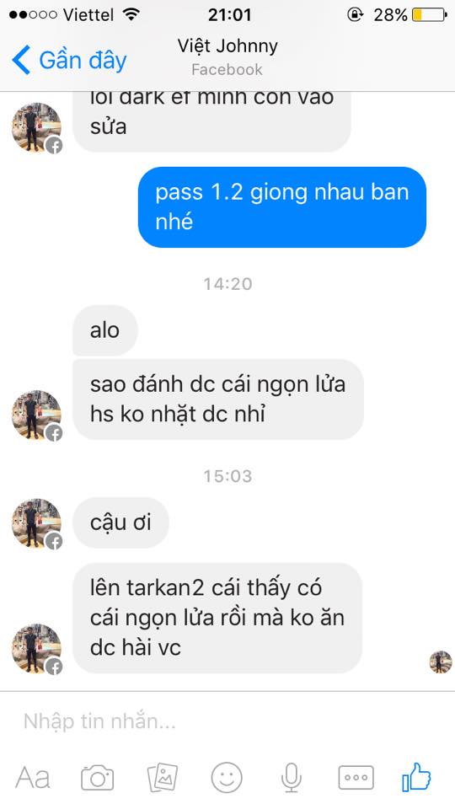455x809 pixels.
Task: Tap avatar beside 'cậu ơi' message
Action: pyautogui.click(x=36, y=522)
